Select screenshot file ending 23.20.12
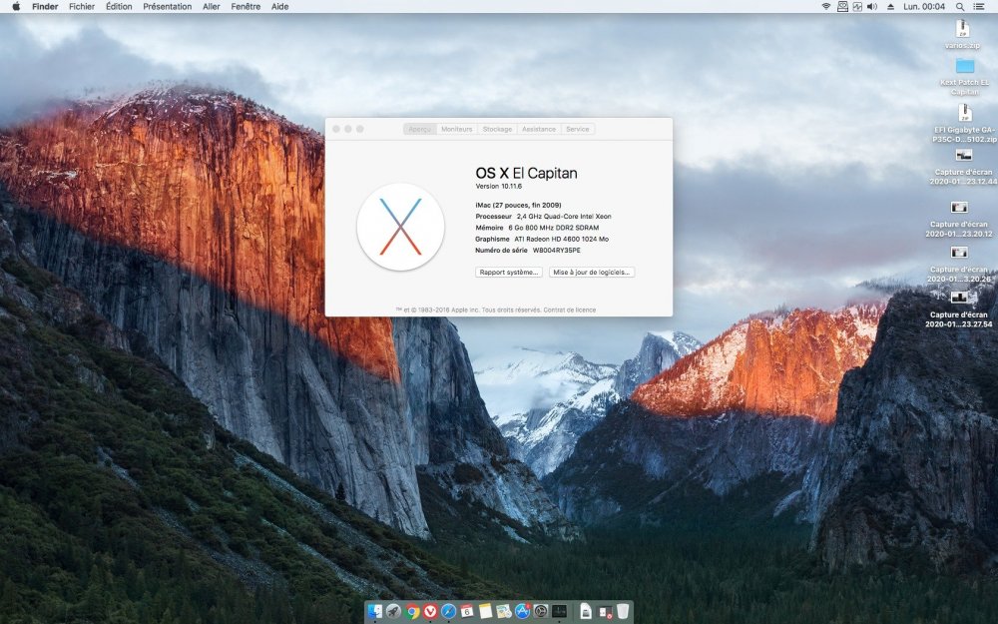The width and height of the screenshot is (998, 624). pyautogui.click(x=958, y=219)
